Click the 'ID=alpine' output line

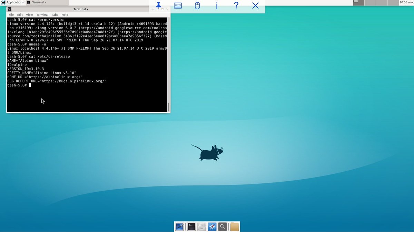tap(17, 65)
